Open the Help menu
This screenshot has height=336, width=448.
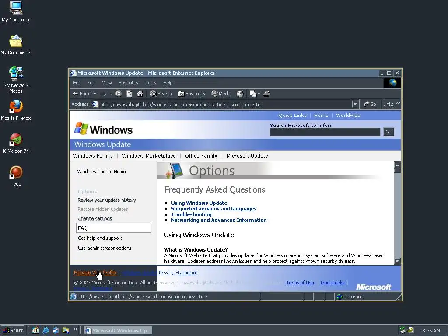click(168, 83)
